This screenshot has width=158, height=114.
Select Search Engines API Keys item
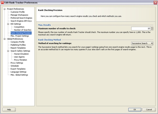[21, 21]
